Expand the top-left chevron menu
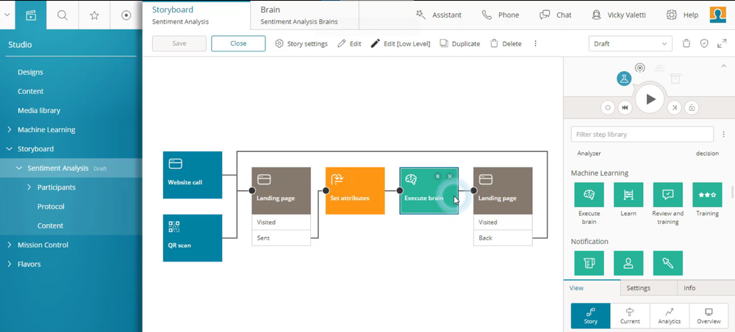 [x=7, y=15]
